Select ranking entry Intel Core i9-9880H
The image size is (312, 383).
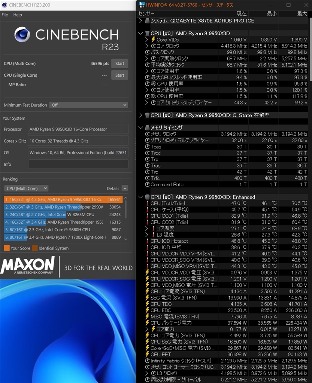[63, 230]
